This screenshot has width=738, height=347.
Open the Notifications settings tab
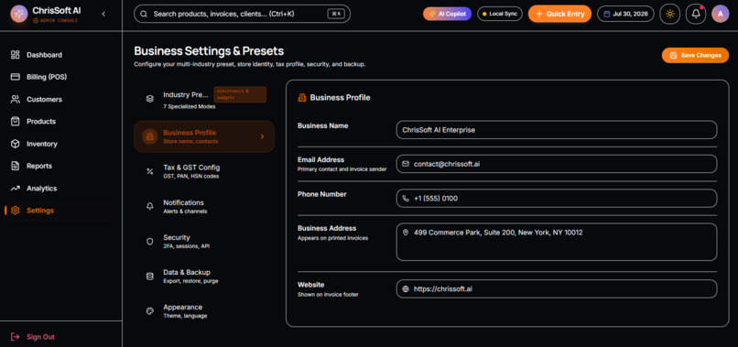coord(204,206)
